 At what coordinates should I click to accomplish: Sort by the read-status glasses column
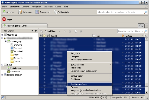coord(94,36)
